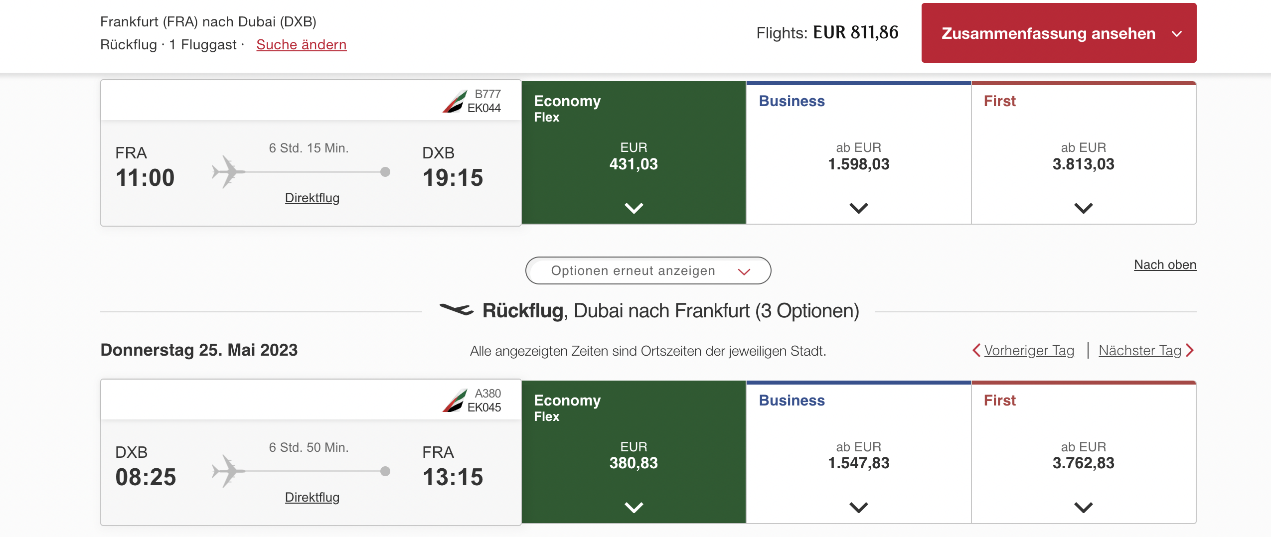Select First fare from EUR 3.762,83
The image size is (1271, 537).
(x=1083, y=455)
